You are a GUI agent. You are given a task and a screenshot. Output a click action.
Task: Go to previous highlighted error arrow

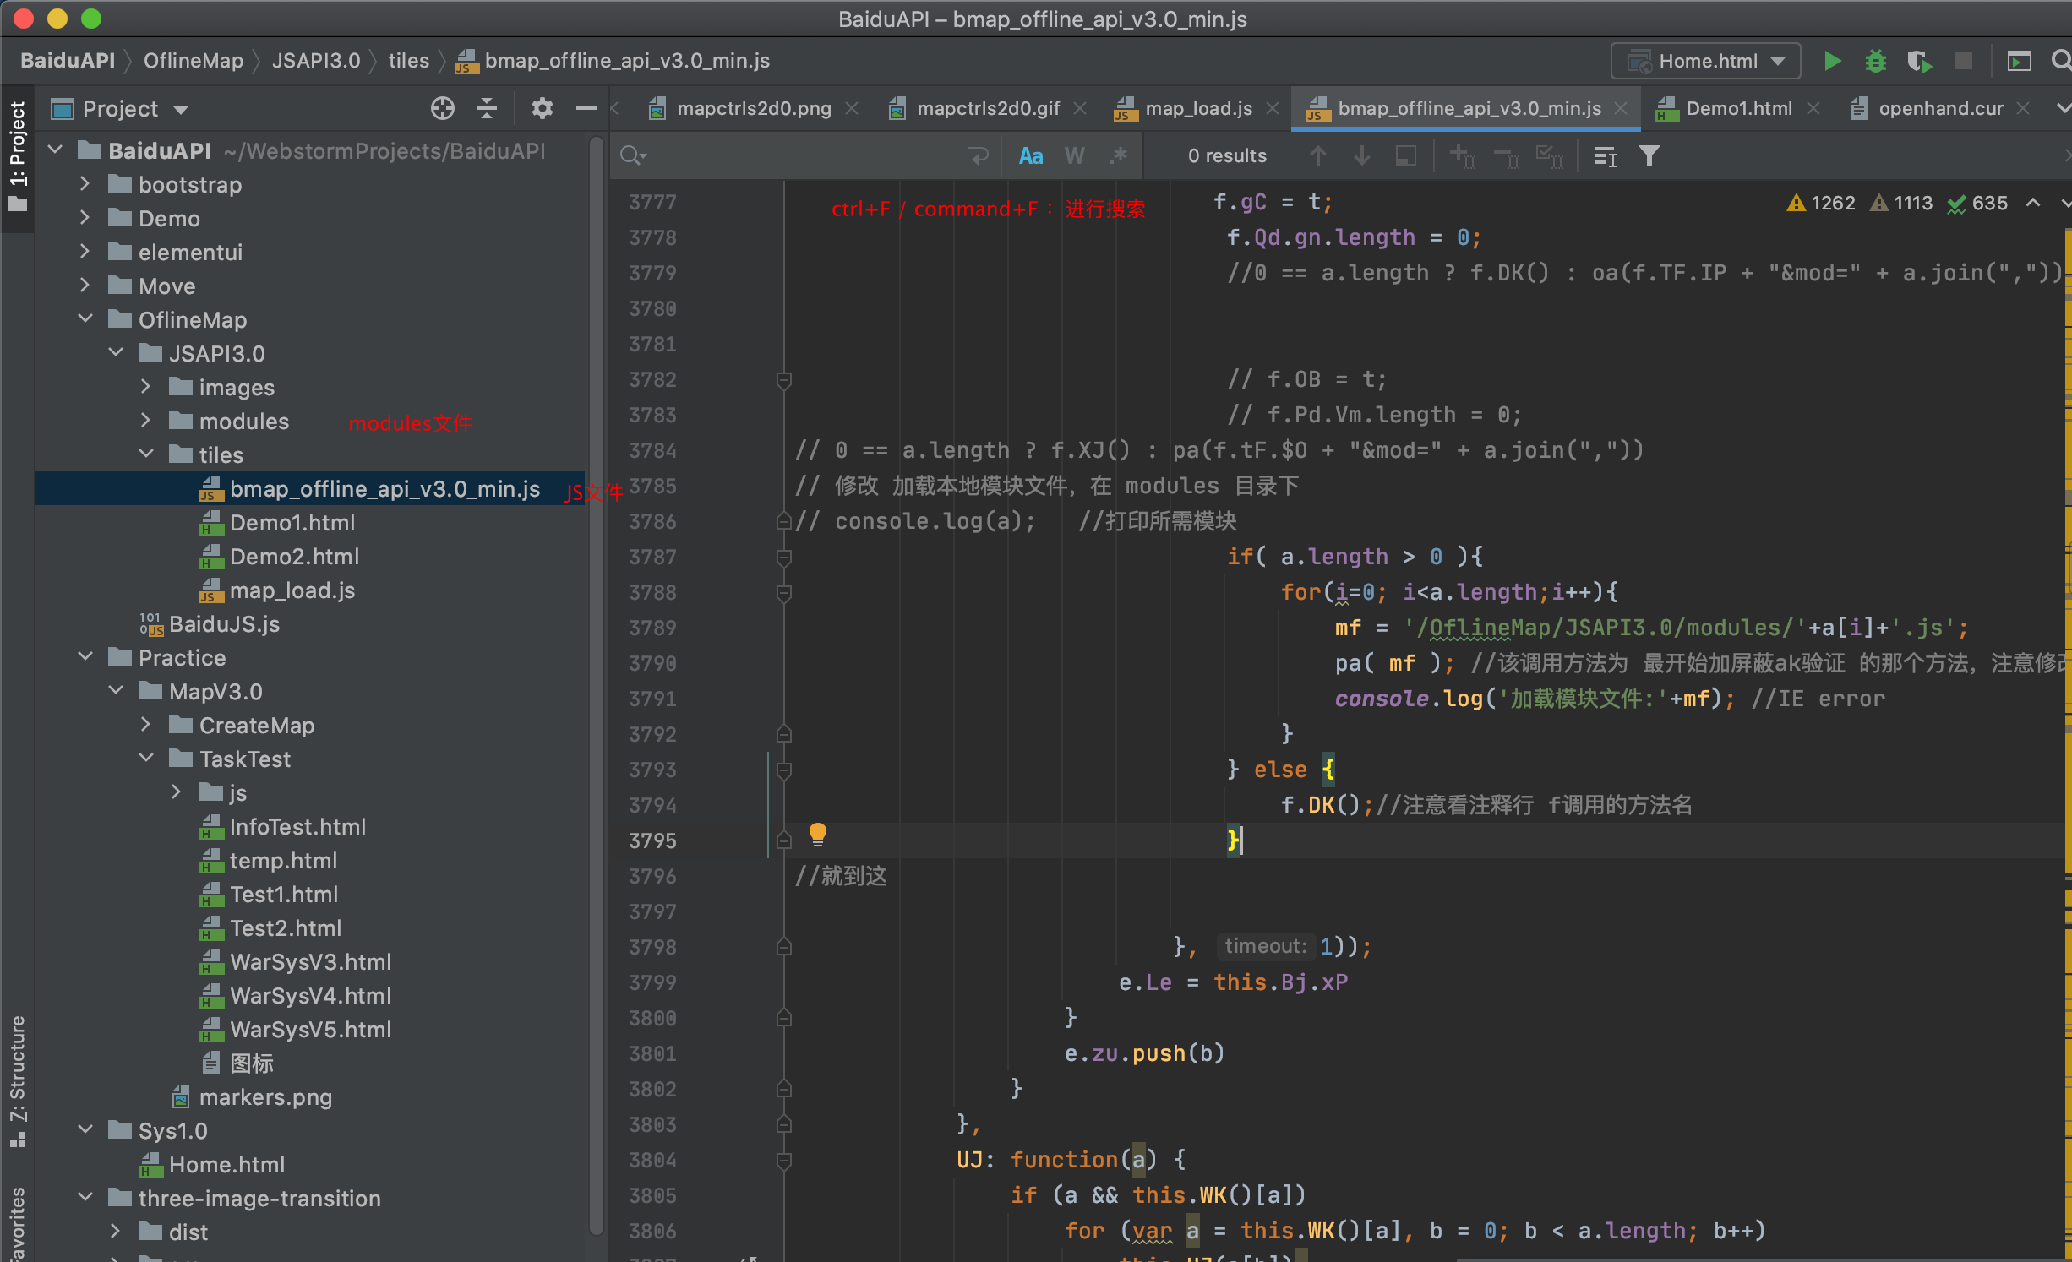(2033, 204)
